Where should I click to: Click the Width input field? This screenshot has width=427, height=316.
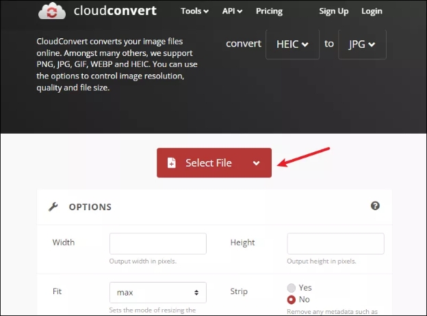[x=157, y=244]
